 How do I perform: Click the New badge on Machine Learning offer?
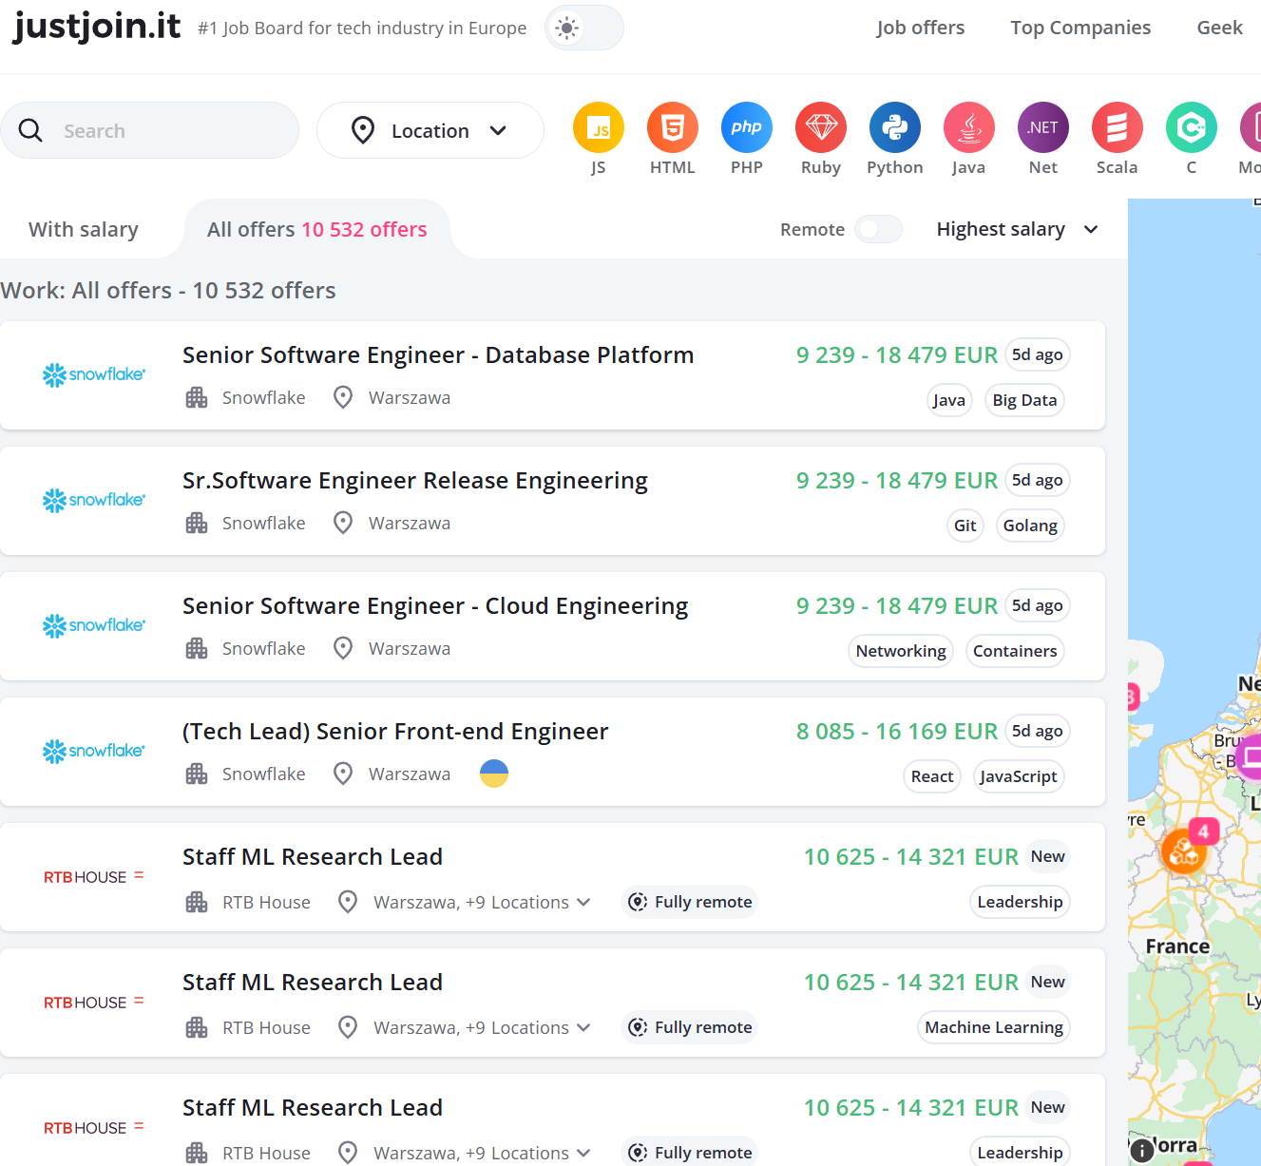pos(1048,982)
